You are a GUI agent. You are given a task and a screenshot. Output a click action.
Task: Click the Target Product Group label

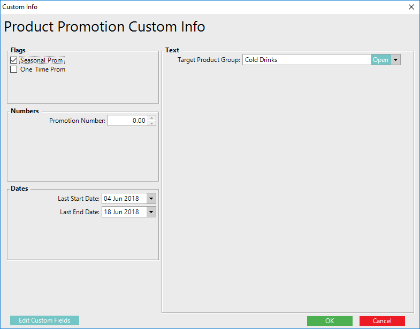click(209, 60)
